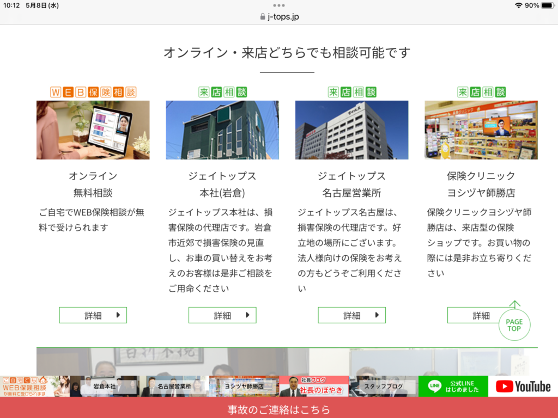Click 来店相談 badge above ヨシヅヤ師勝店 photo
This screenshot has width=558, height=418.
482,93
